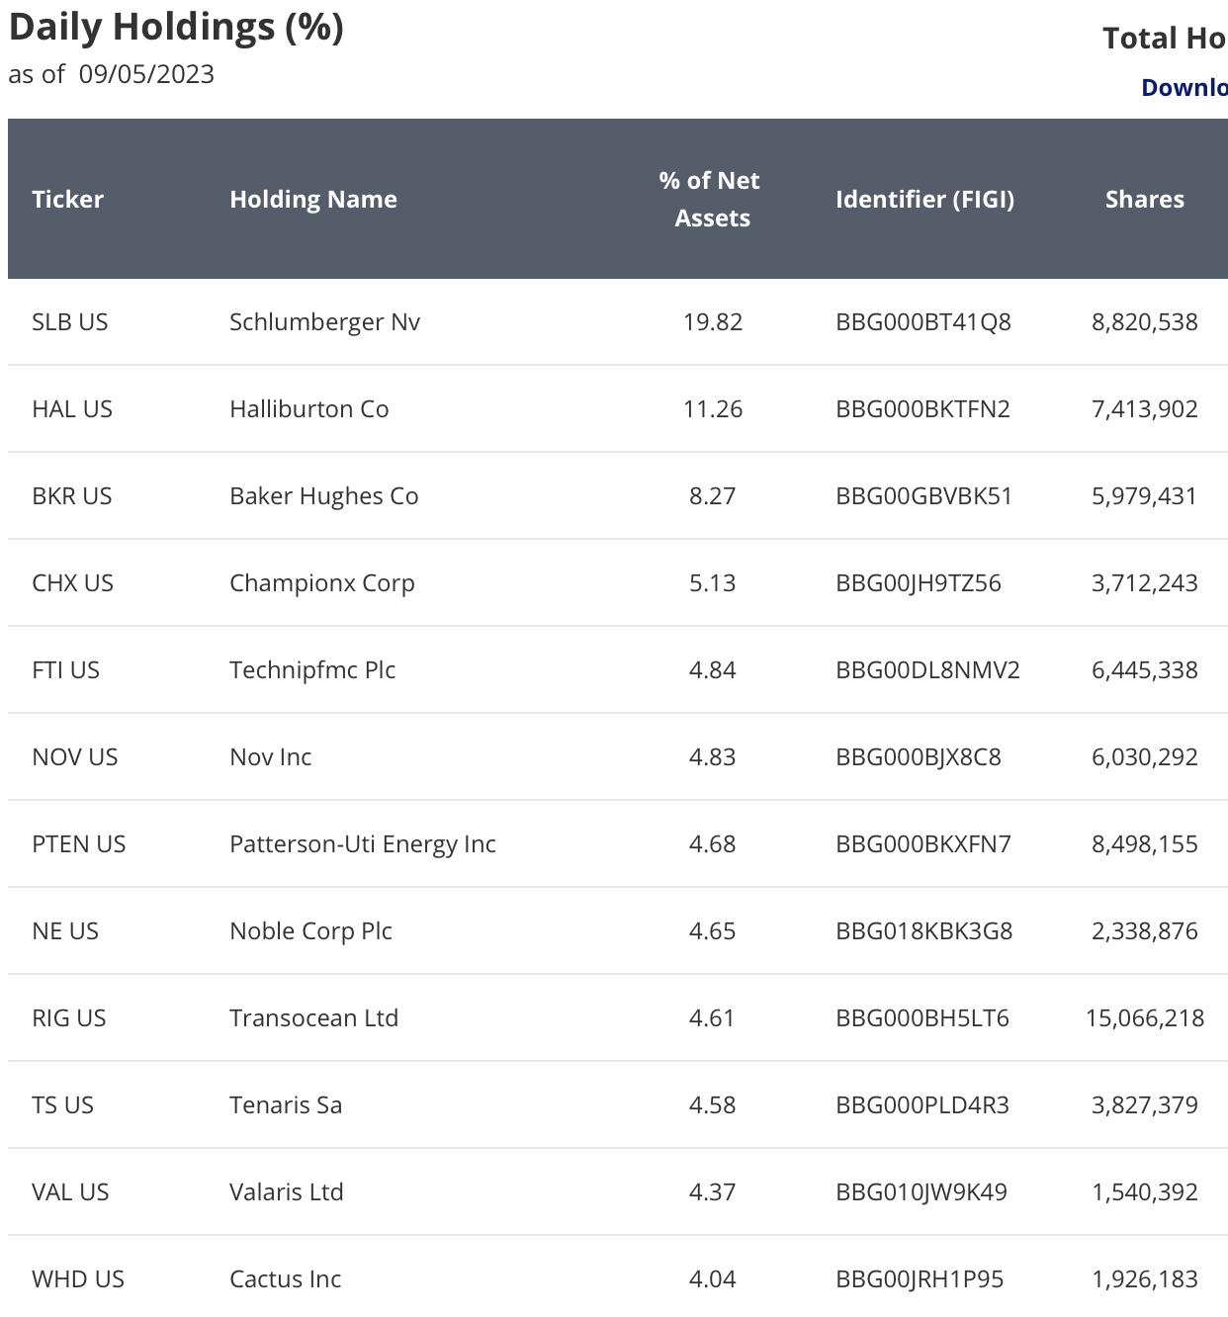This screenshot has width=1228, height=1317.
Task: Click the Nov Inc shares value 6,030,292
Action: point(1145,756)
